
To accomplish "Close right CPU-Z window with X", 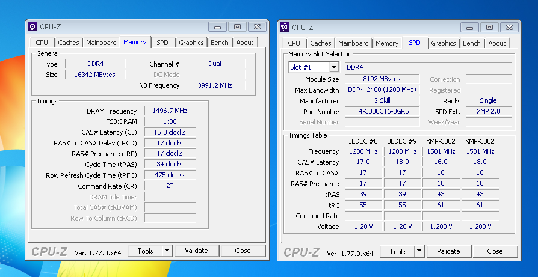I will tap(509, 28).
